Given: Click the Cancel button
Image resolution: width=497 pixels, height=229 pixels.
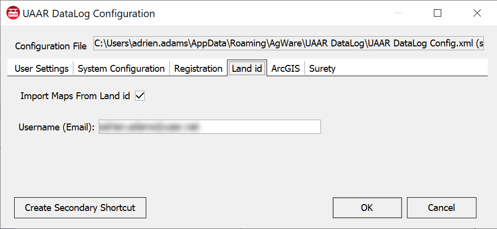Looking at the screenshot, I should click(x=442, y=208).
